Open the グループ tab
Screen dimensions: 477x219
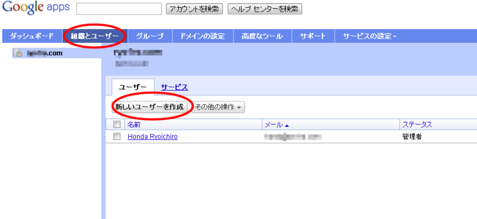pyautogui.click(x=150, y=36)
